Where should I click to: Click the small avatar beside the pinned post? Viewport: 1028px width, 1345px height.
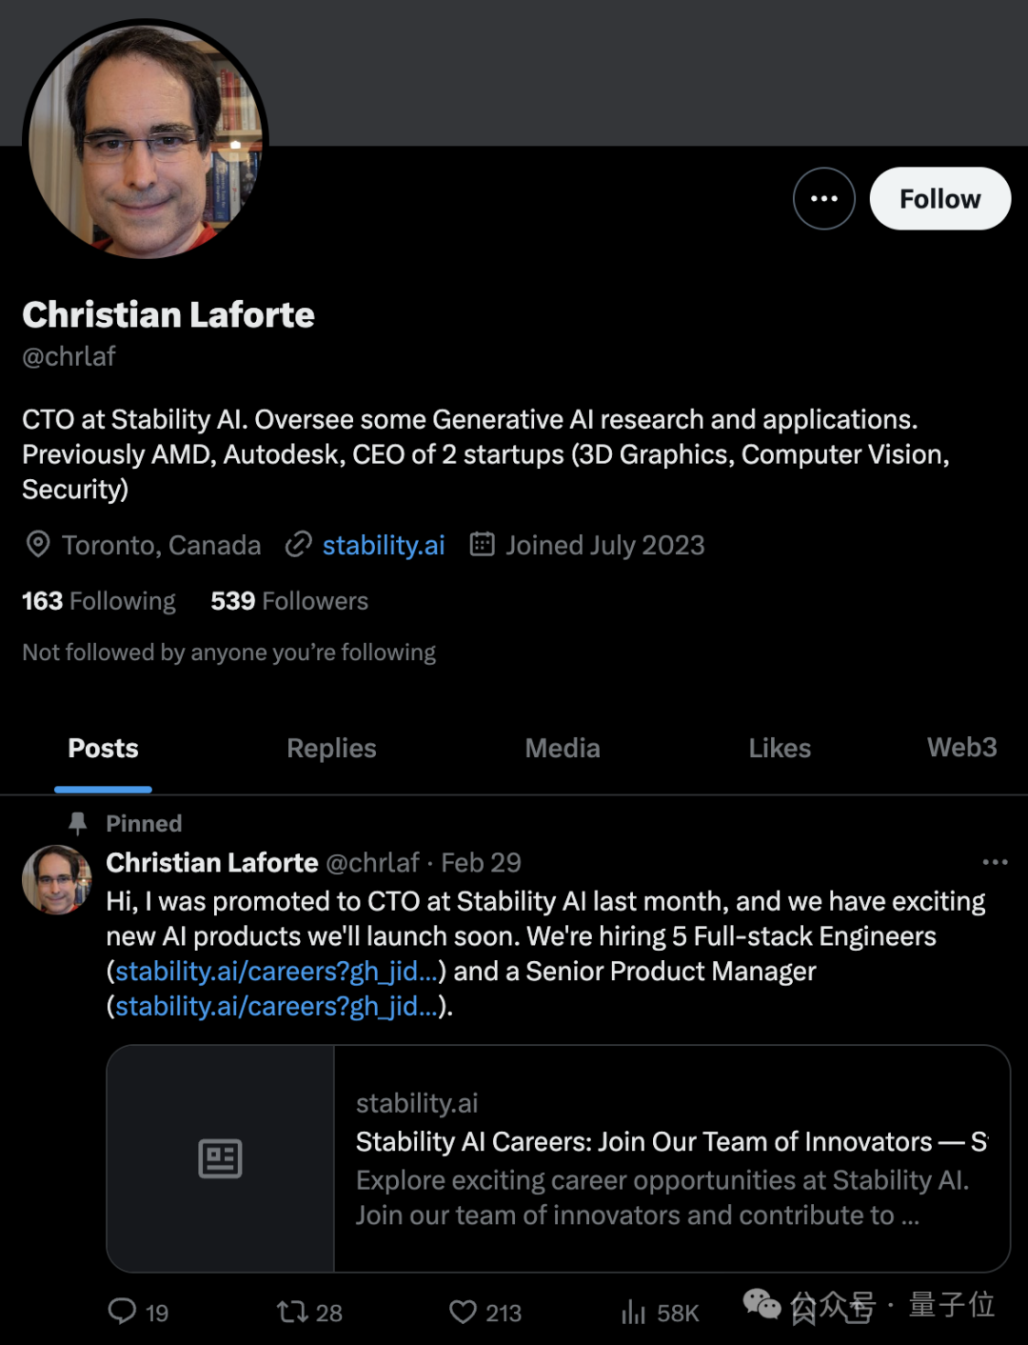(57, 879)
